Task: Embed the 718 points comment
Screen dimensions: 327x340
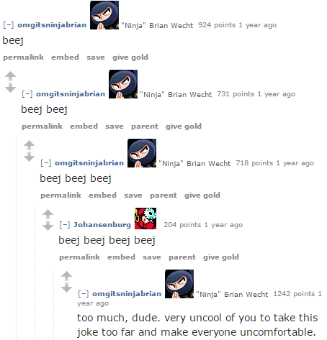Action: (x=102, y=196)
